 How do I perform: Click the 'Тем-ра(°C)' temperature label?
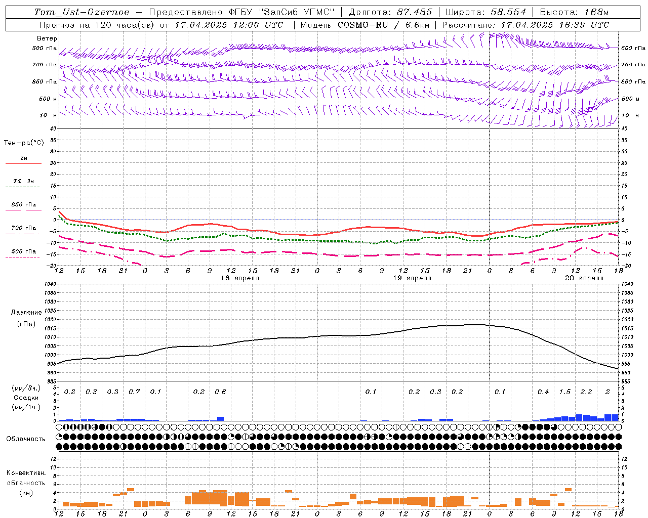pyautogui.click(x=24, y=143)
